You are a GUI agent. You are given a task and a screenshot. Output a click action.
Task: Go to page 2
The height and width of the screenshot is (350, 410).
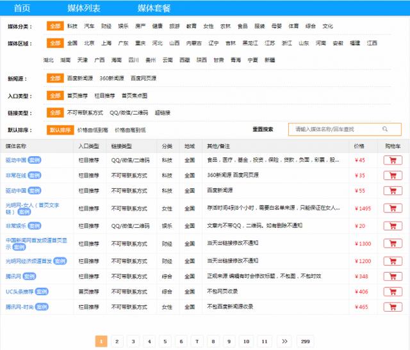pos(117,342)
